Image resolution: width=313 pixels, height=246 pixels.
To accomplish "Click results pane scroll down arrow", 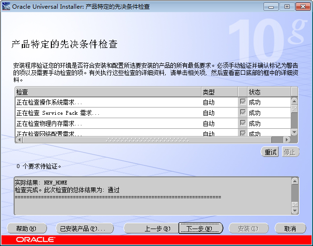I will (295, 211).
